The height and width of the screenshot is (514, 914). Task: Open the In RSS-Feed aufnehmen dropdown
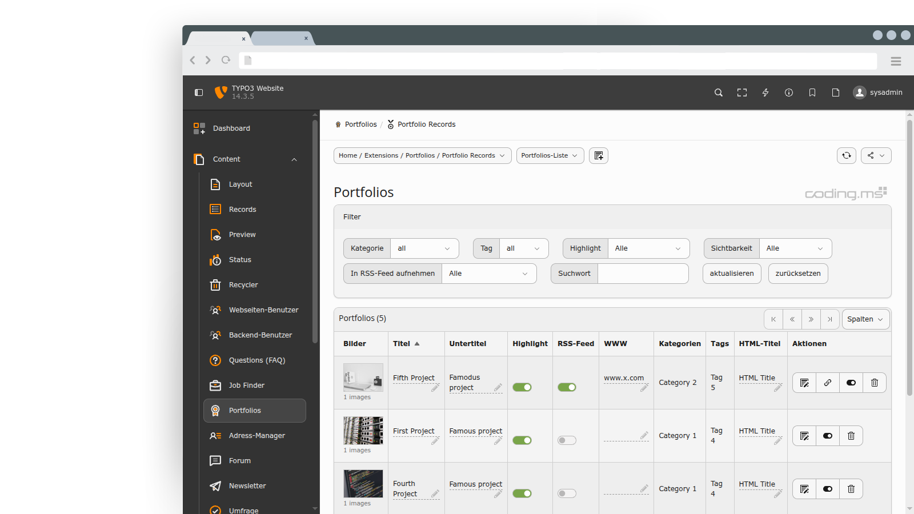pyautogui.click(x=489, y=274)
